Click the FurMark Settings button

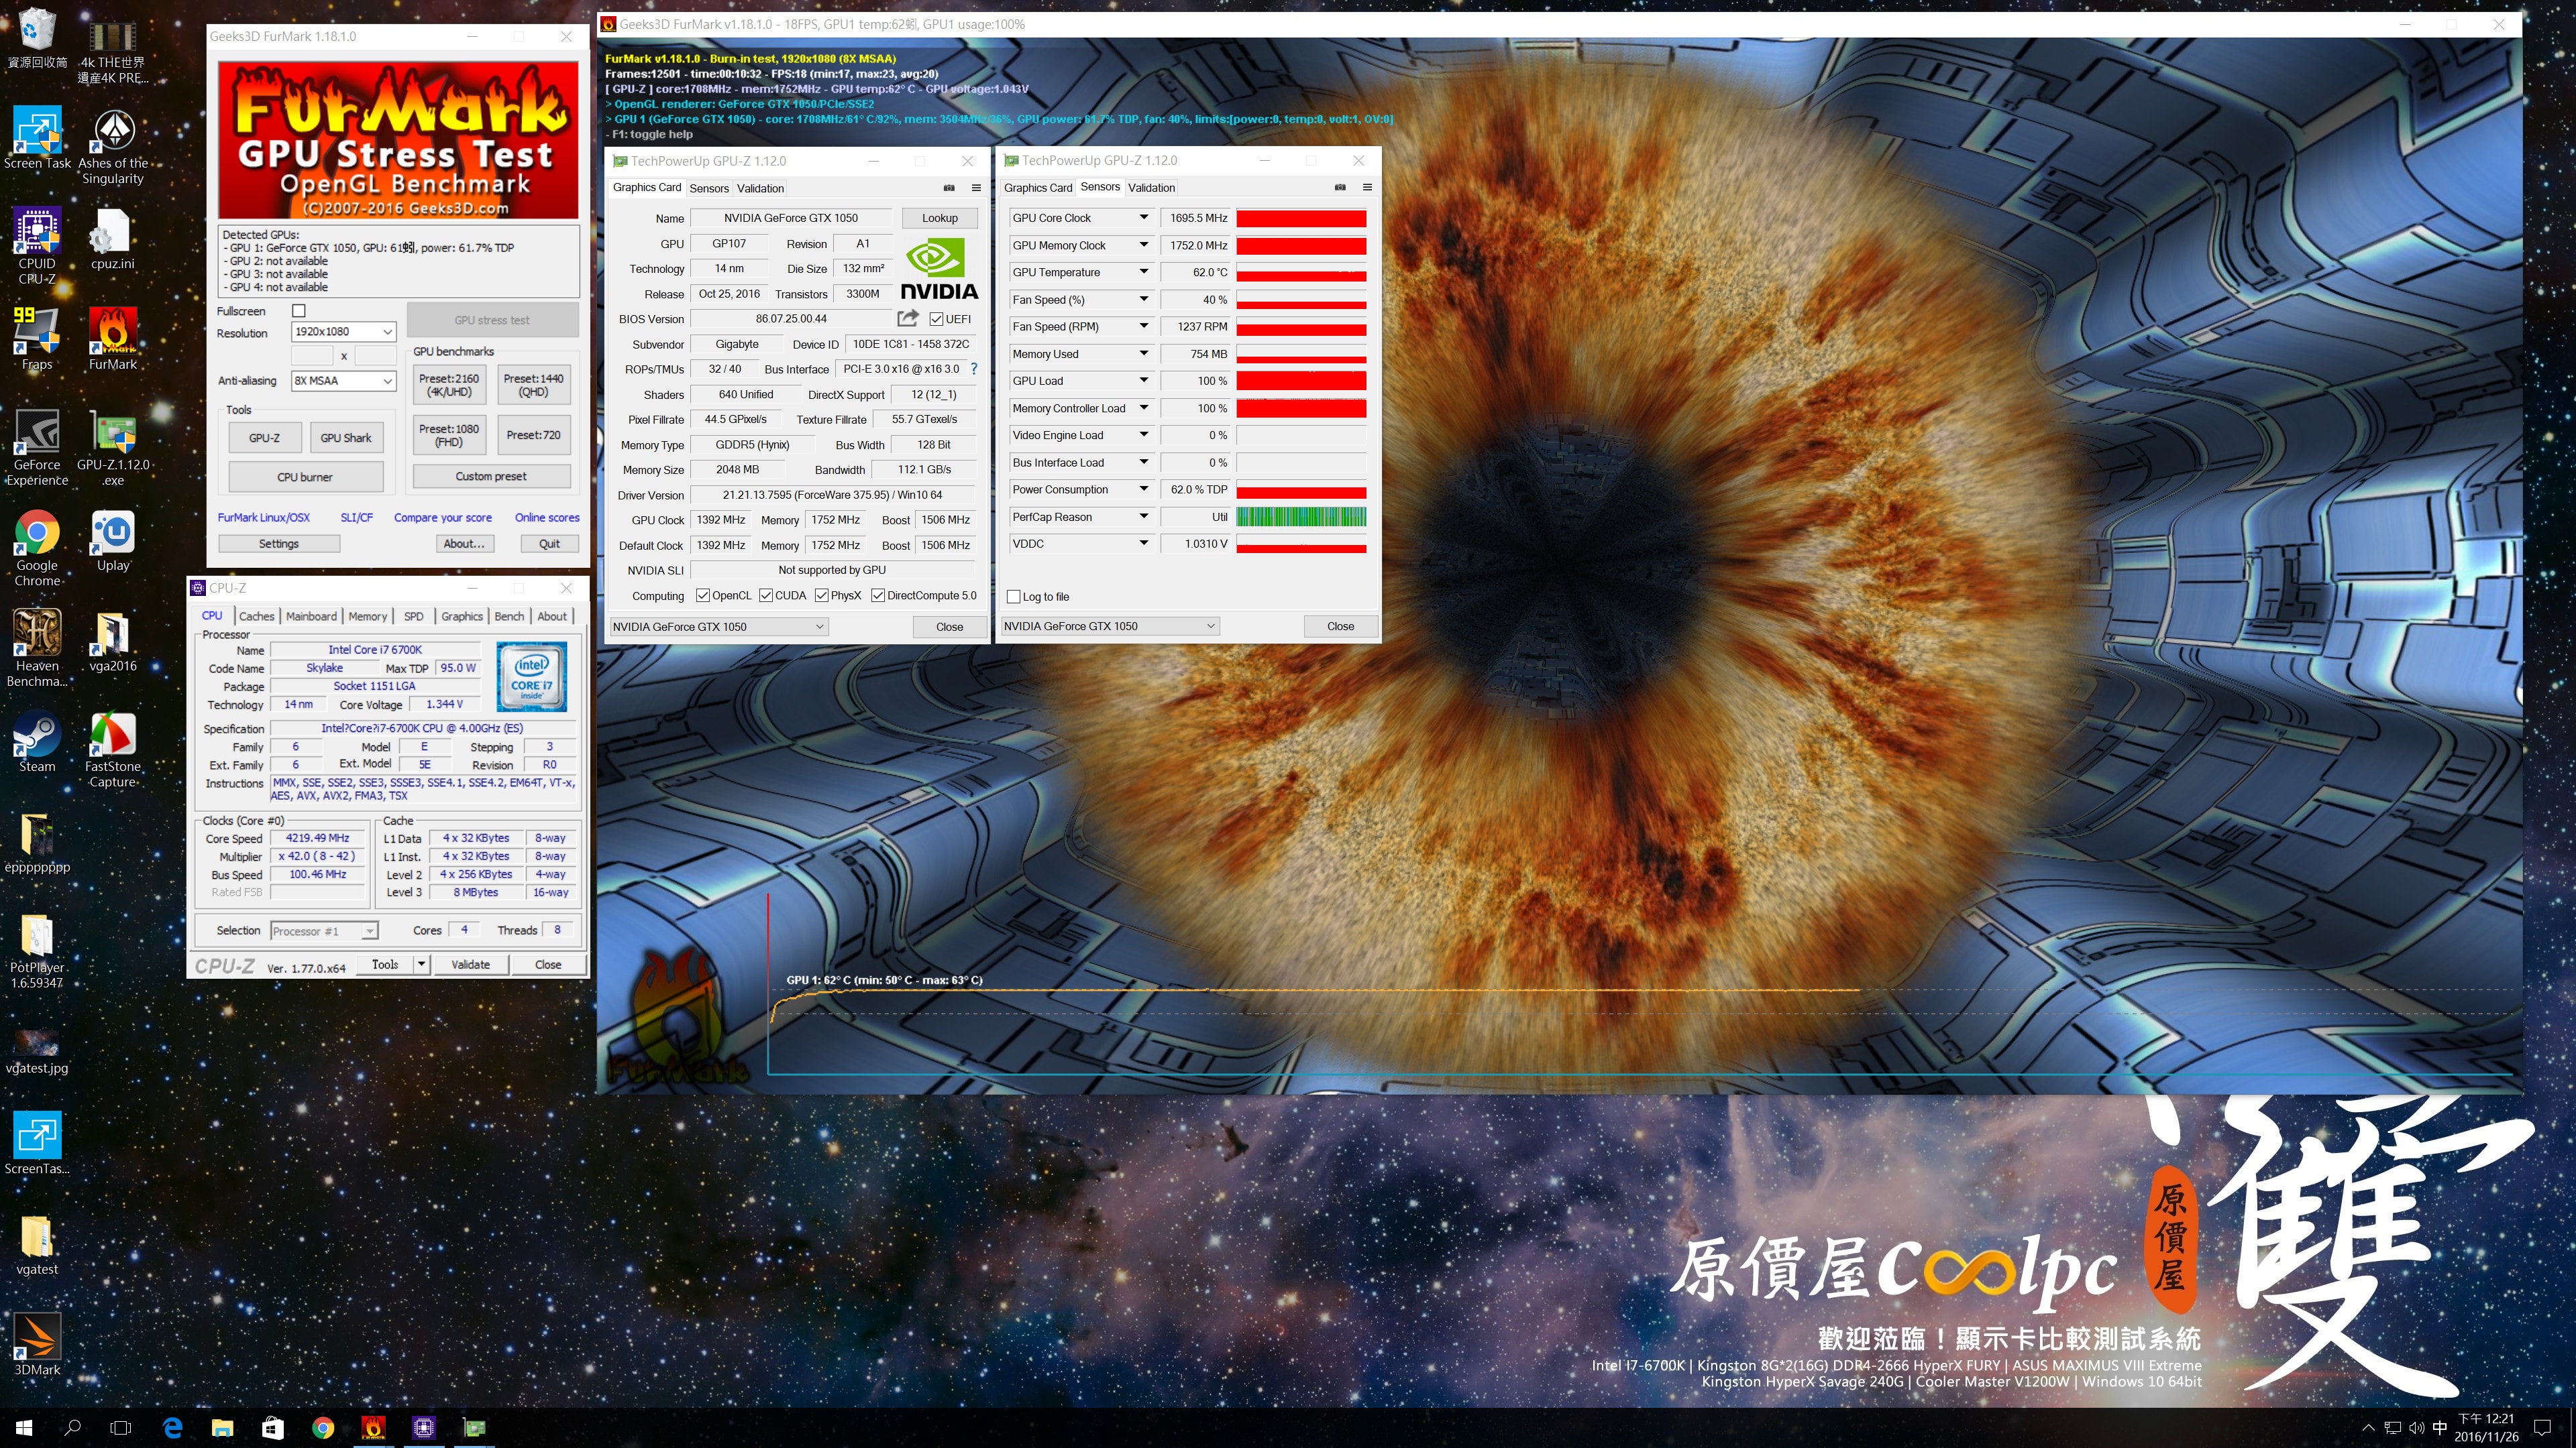(279, 544)
